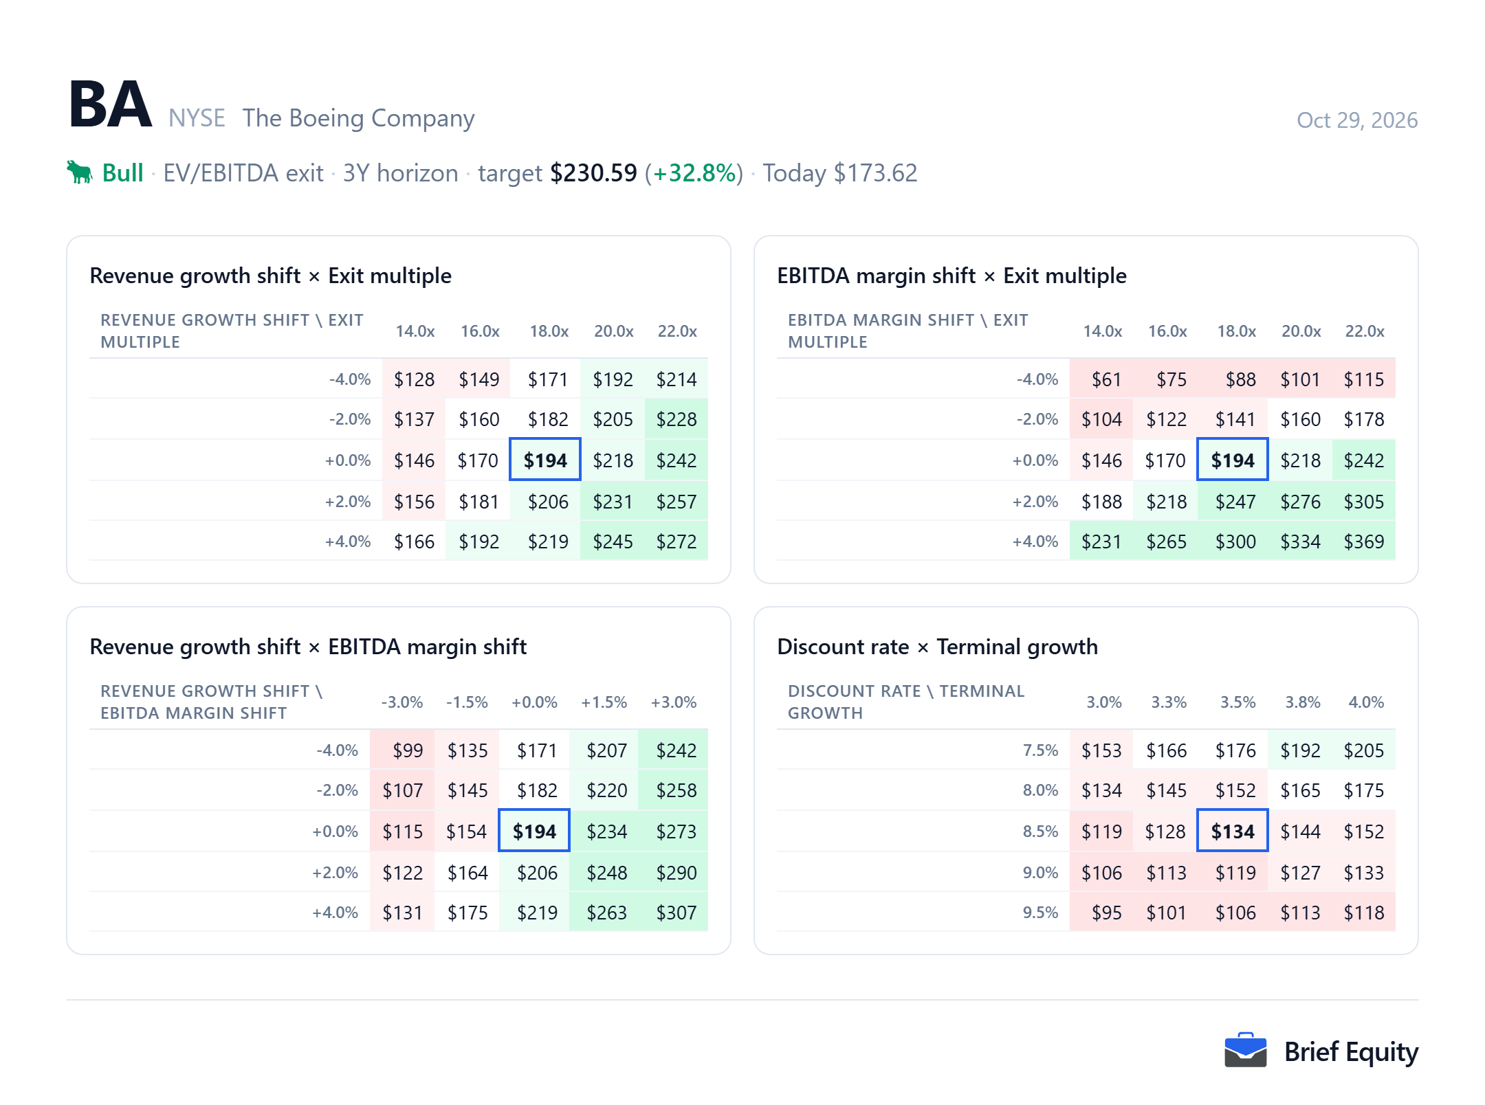Click the 3Y horizon label

[x=400, y=172]
